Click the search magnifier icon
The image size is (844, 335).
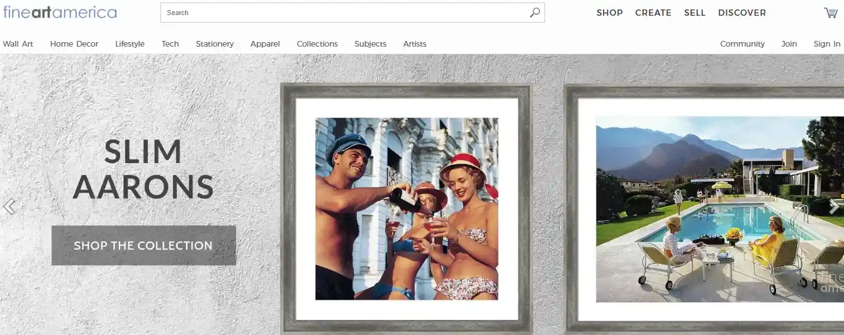[535, 13]
